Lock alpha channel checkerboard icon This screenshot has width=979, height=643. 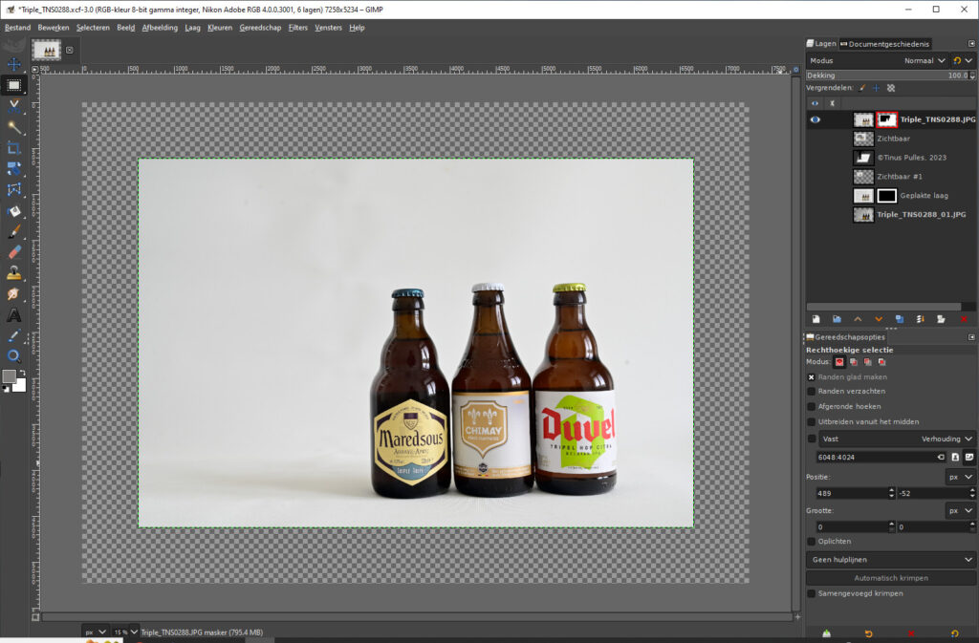pyautogui.click(x=891, y=88)
